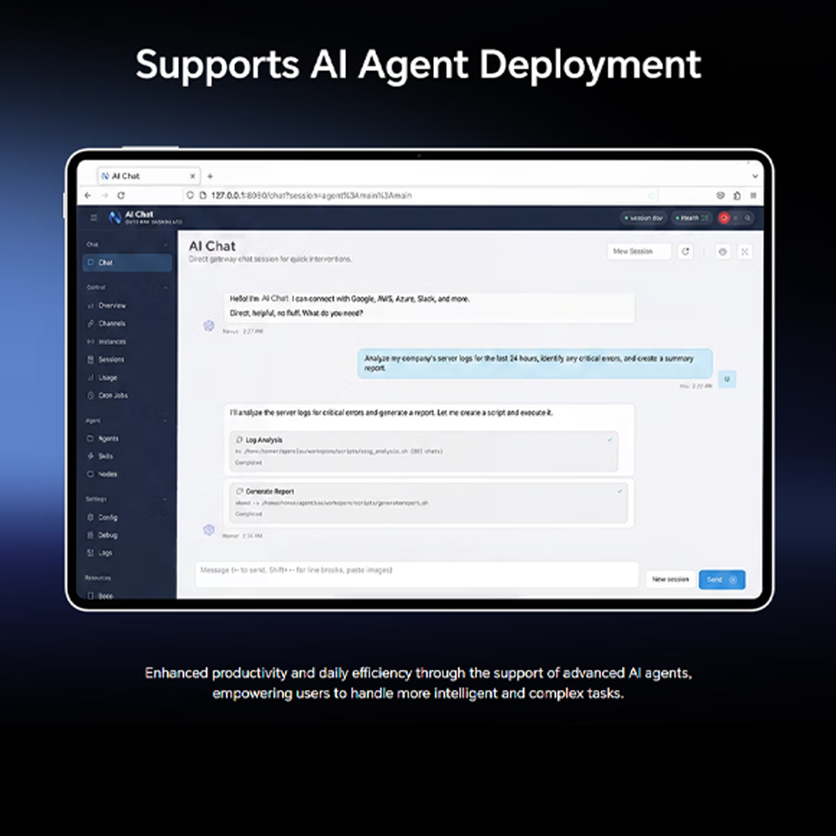Open the hamburger menu in app header

(94, 217)
